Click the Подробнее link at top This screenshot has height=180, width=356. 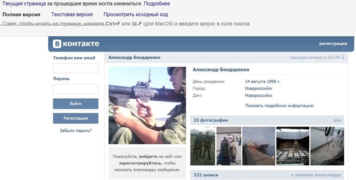pos(157,3)
